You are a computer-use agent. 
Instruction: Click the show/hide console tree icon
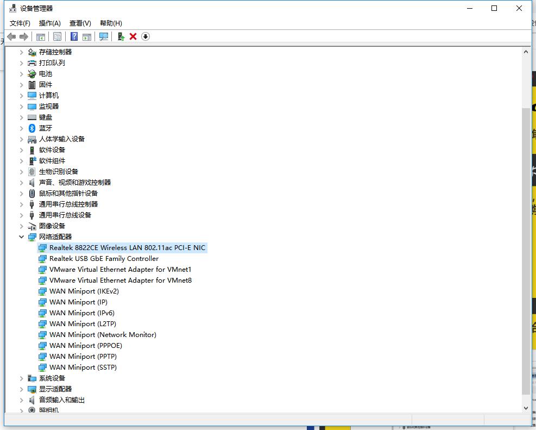tap(40, 36)
